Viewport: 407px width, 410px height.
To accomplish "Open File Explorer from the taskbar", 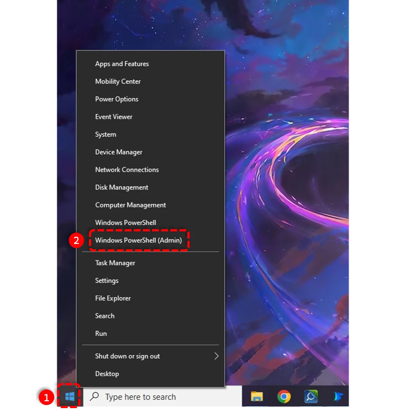I will pyautogui.click(x=257, y=396).
